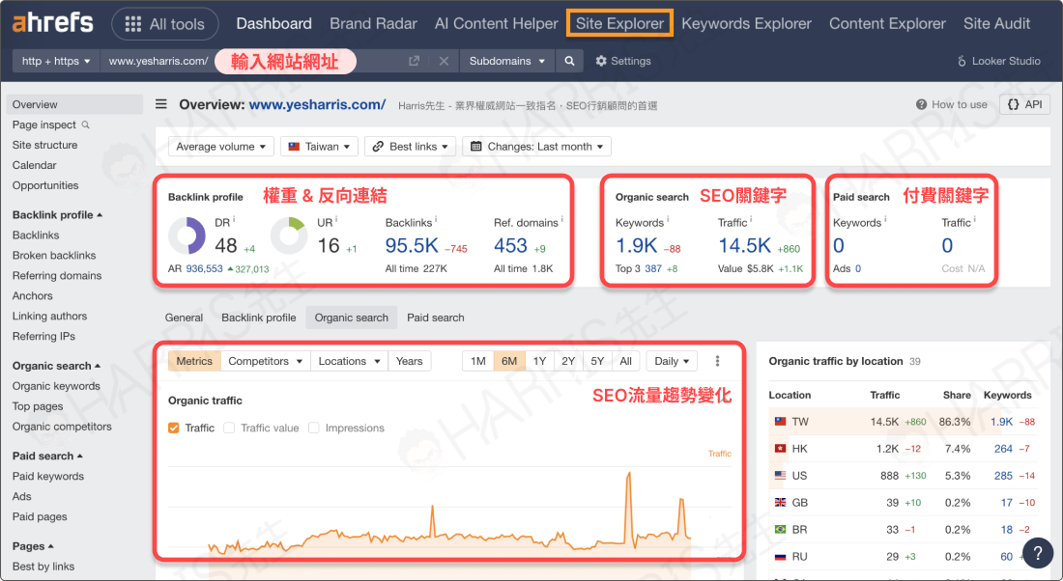Open the Taiwan country dropdown
Viewport: 1063px width, 581px height.
coord(319,147)
